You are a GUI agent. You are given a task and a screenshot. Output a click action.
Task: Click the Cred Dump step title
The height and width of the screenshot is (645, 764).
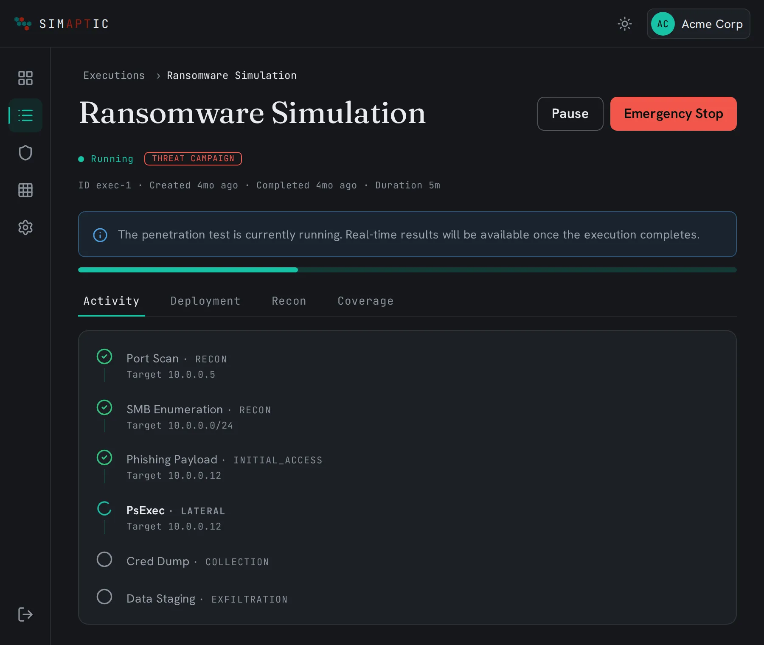(158, 561)
